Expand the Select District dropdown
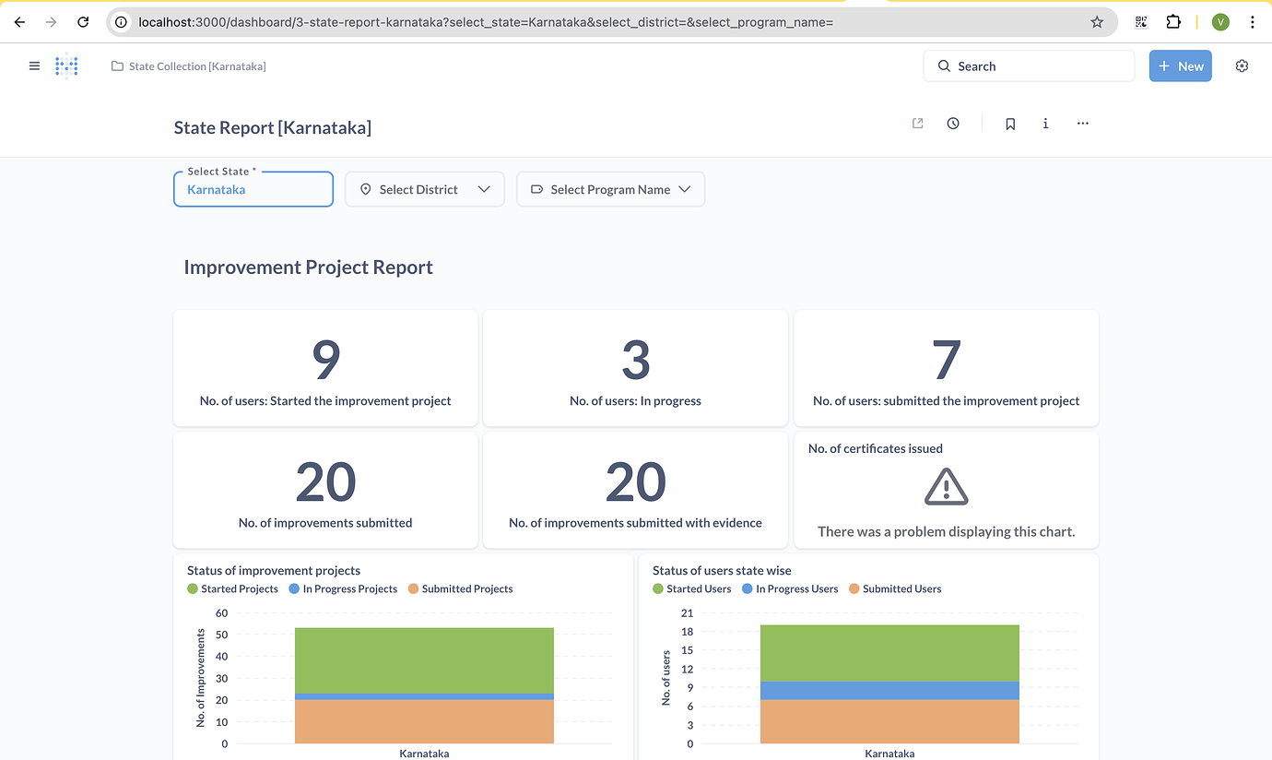This screenshot has height=760, width=1272. click(425, 189)
